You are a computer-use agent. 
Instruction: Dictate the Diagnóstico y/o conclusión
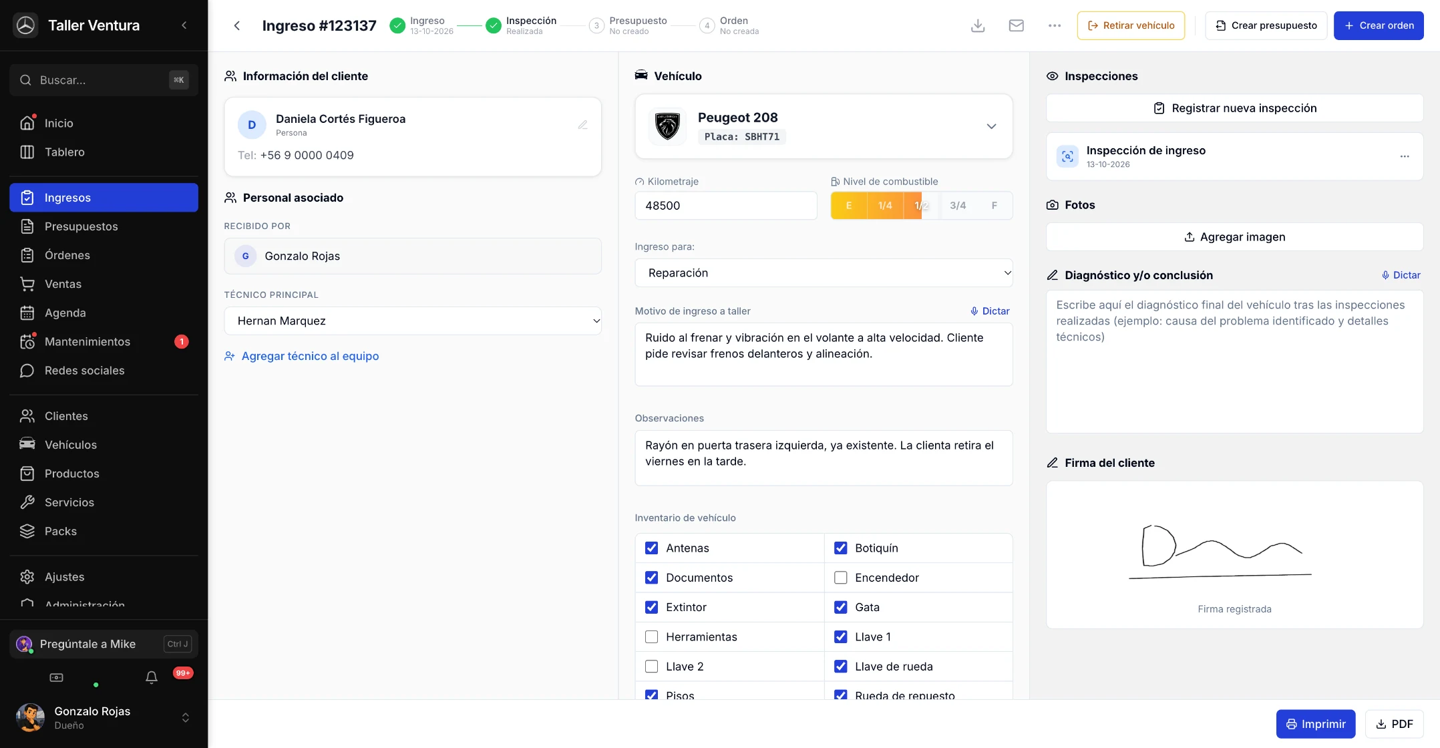(x=1401, y=275)
